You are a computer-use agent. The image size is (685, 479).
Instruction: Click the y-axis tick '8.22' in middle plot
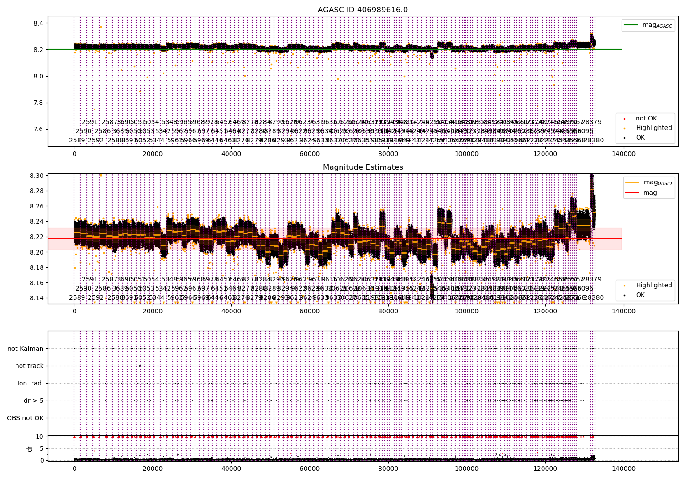click(36, 237)
